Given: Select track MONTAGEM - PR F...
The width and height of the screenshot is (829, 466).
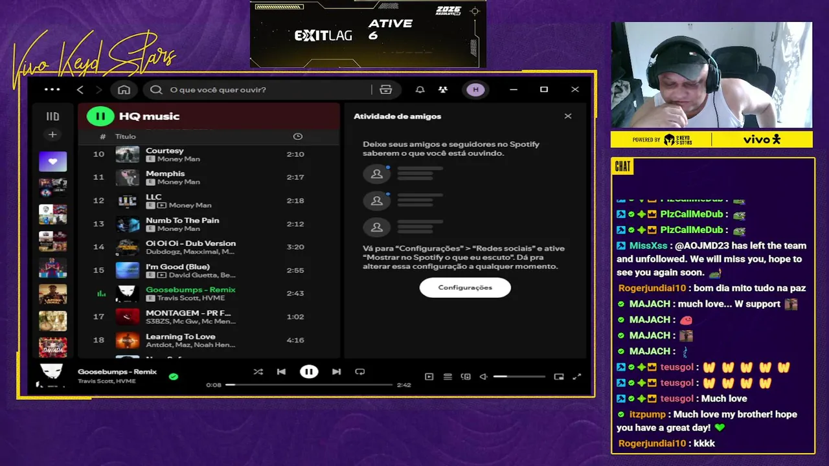Looking at the screenshot, I should pyautogui.click(x=209, y=316).
